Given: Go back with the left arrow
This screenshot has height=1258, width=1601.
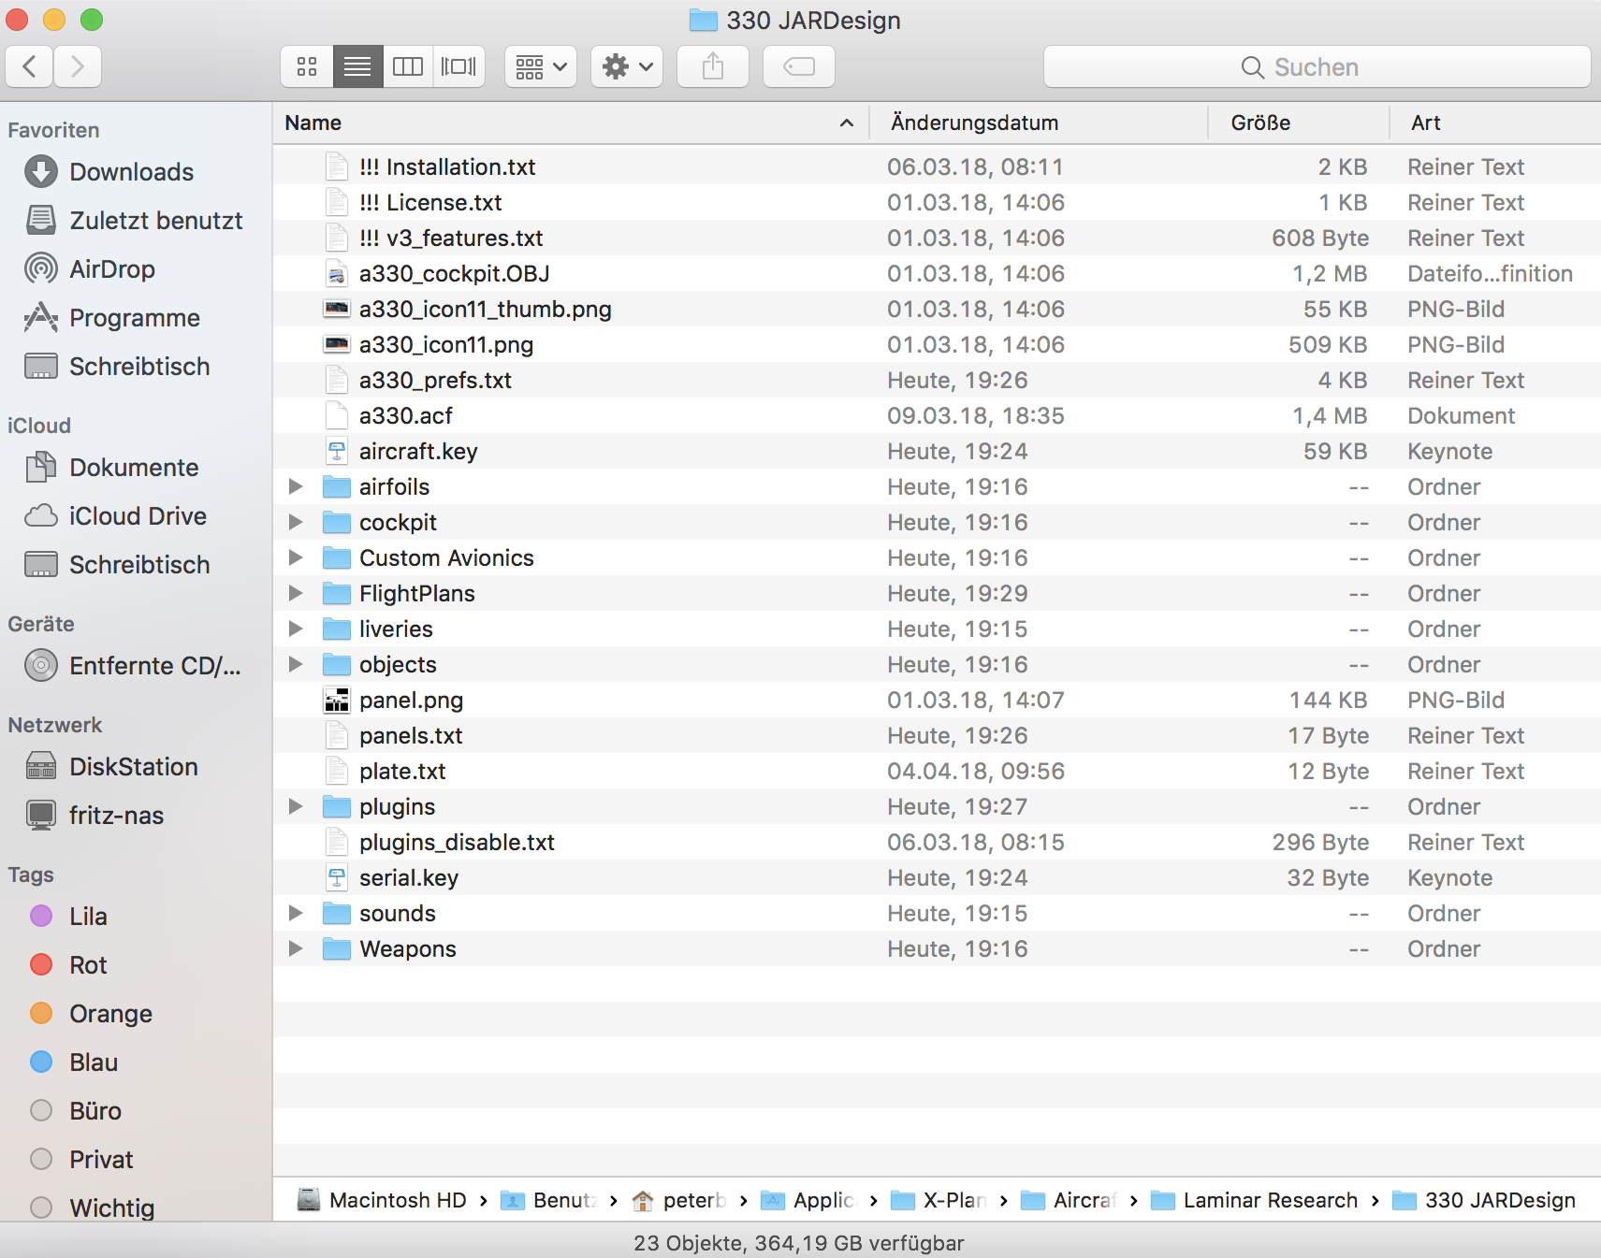Looking at the screenshot, I should tap(30, 66).
